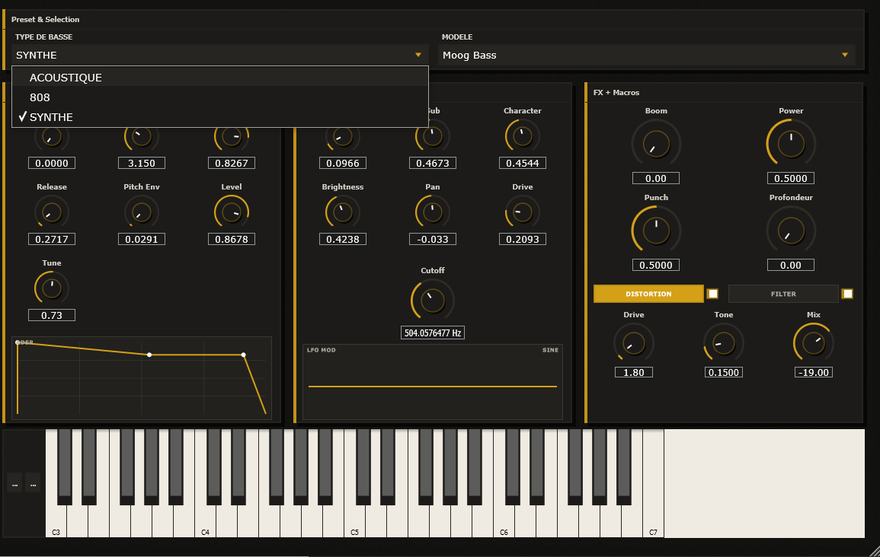This screenshot has height=557, width=880.
Task: Click the Cutoff frequency value field
Action: pos(432,333)
